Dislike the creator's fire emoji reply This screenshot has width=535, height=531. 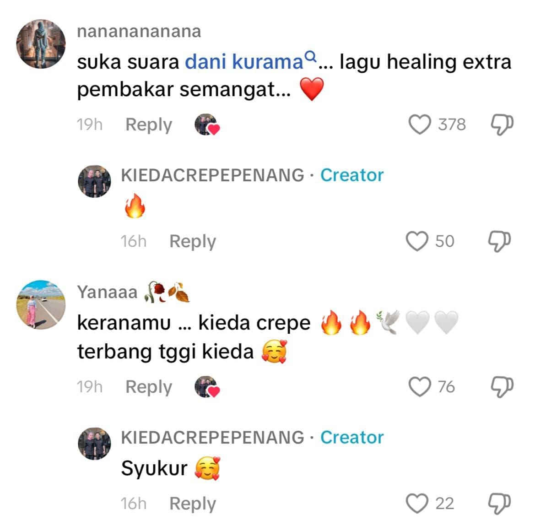point(499,241)
